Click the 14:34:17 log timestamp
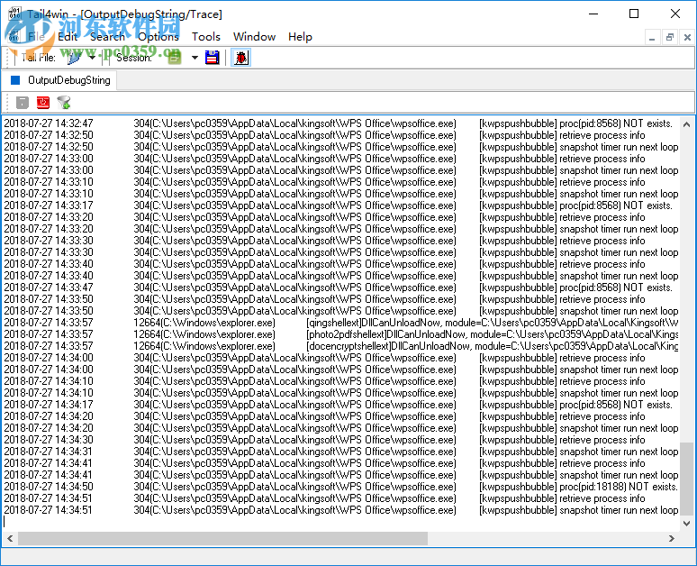The image size is (697, 566). [49, 405]
